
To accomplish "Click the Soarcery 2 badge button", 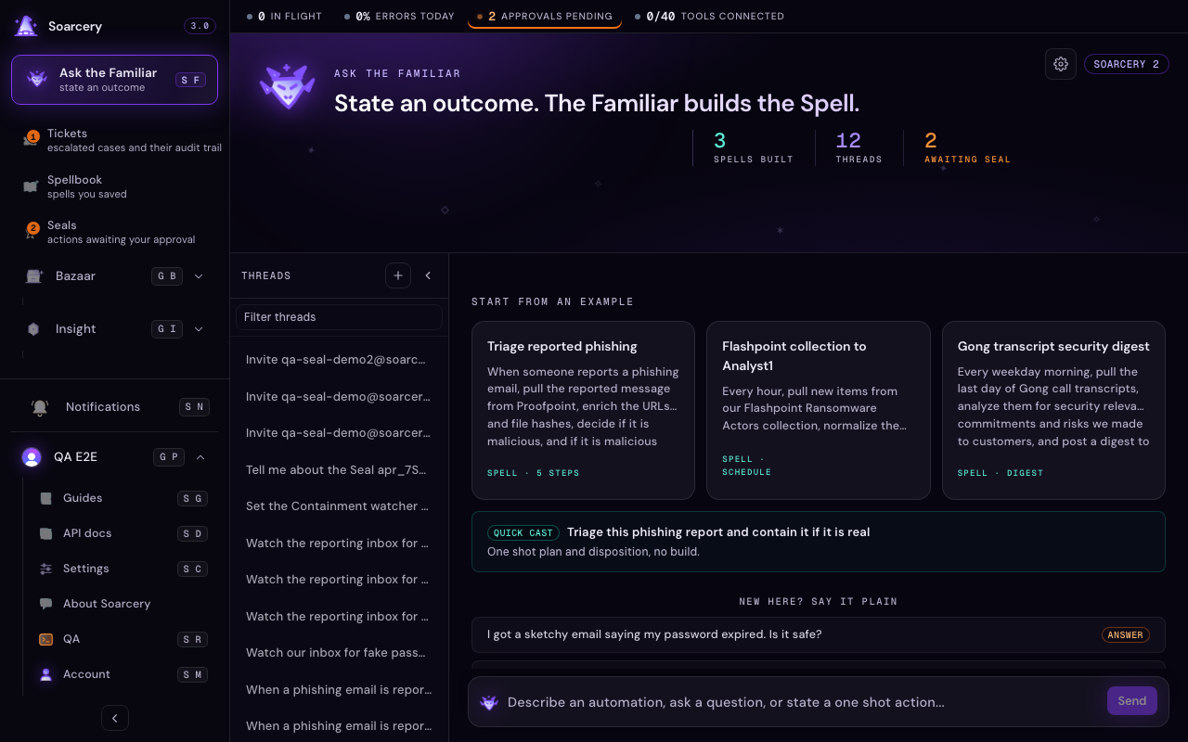I will pyautogui.click(x=1126, y=64).
